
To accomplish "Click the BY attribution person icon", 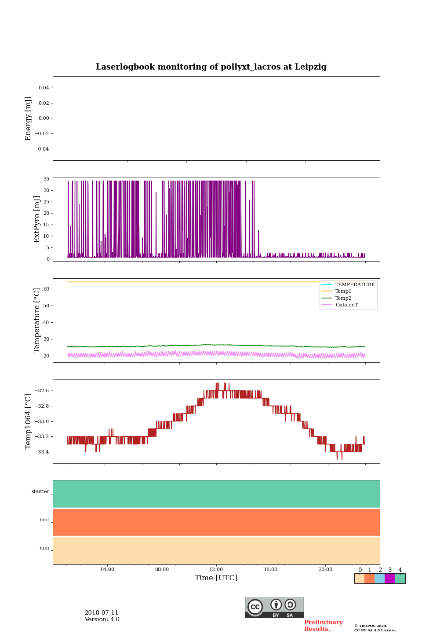I will (x=276, y=605).
